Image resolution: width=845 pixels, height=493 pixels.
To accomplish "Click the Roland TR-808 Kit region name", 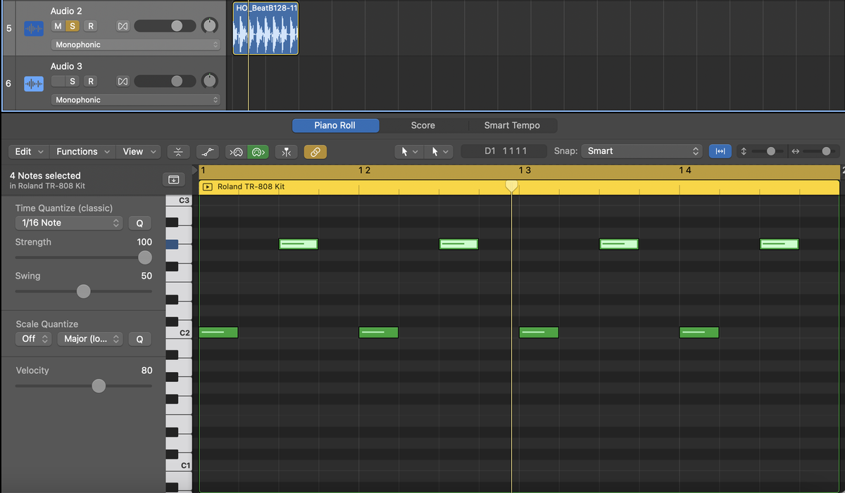I will [251, 187].
